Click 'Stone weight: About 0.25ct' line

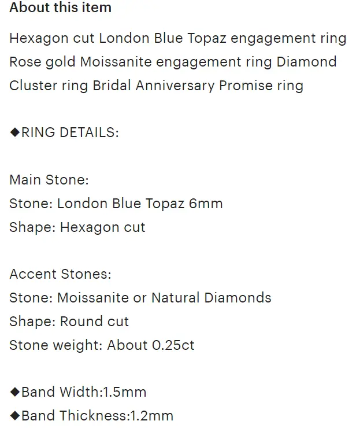tap(102, 345)
